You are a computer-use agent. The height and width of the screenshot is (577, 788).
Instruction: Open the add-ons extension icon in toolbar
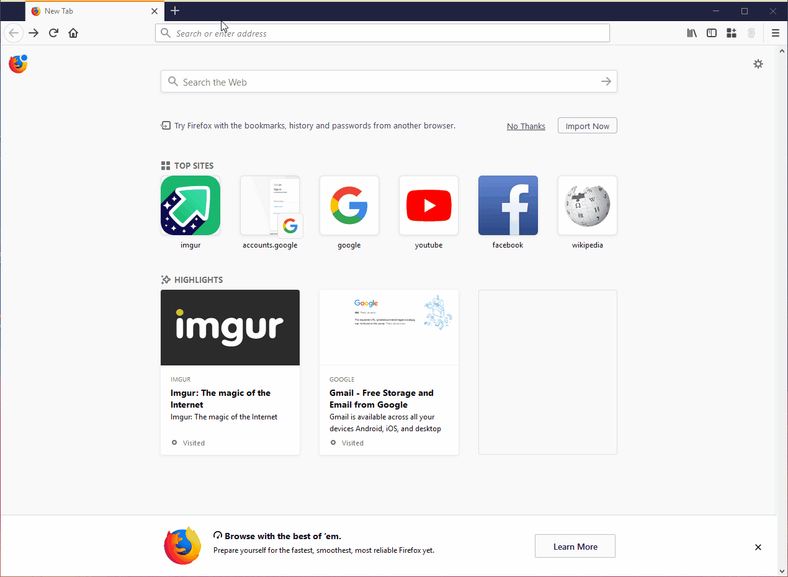[x=732, y=33]
